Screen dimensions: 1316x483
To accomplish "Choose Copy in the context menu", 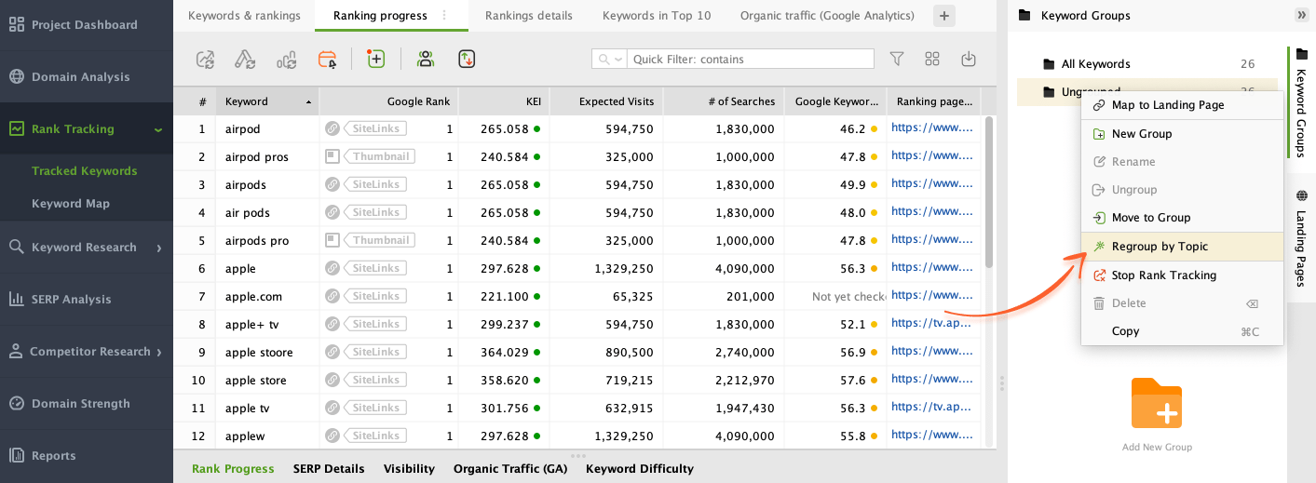I will (1182, 331).
